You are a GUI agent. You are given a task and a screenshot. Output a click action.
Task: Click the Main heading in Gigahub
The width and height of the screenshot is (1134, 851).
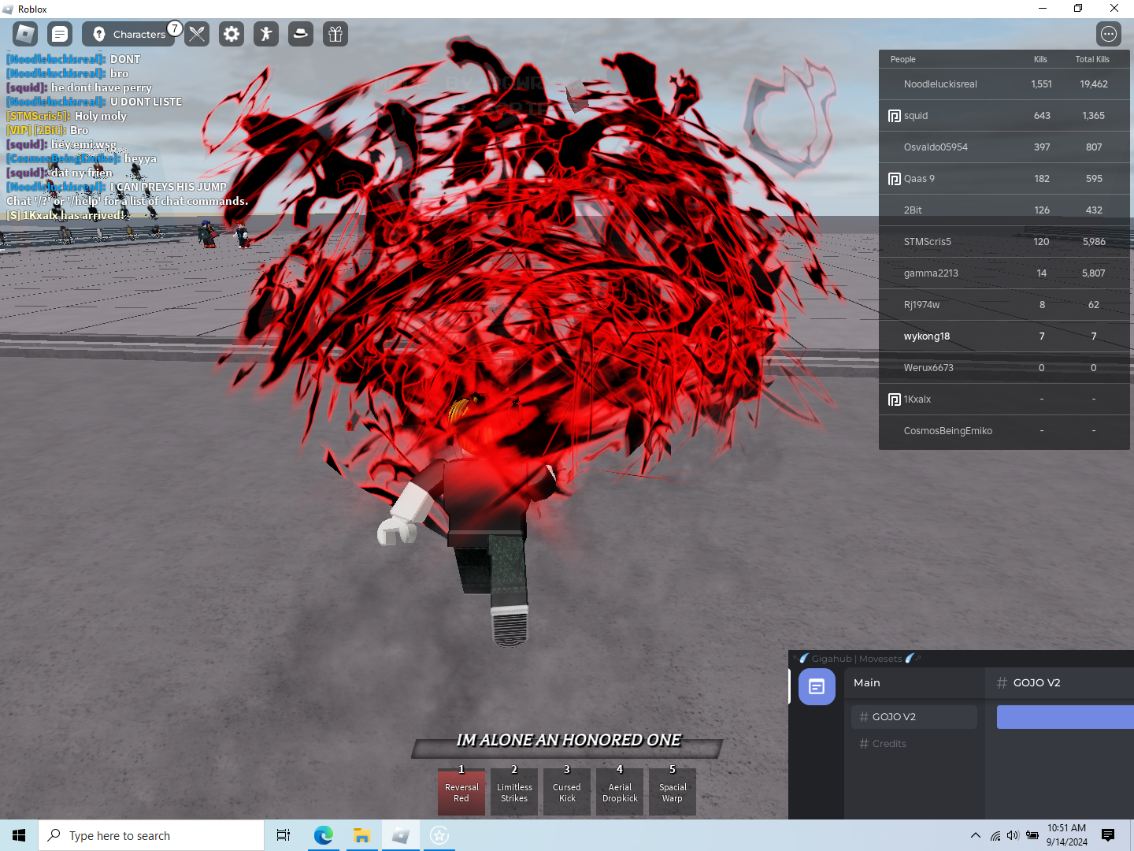tap(867, 683)
